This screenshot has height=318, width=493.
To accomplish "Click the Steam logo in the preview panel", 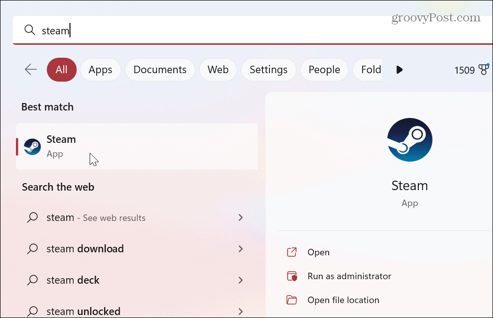I will (409, 140).
